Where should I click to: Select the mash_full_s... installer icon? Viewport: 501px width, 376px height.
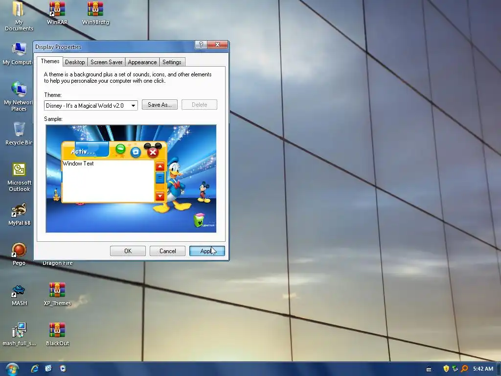pos(19,334)
